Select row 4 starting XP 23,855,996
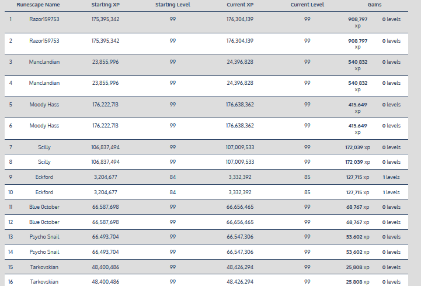421x286 pixels. click(106, 83)
